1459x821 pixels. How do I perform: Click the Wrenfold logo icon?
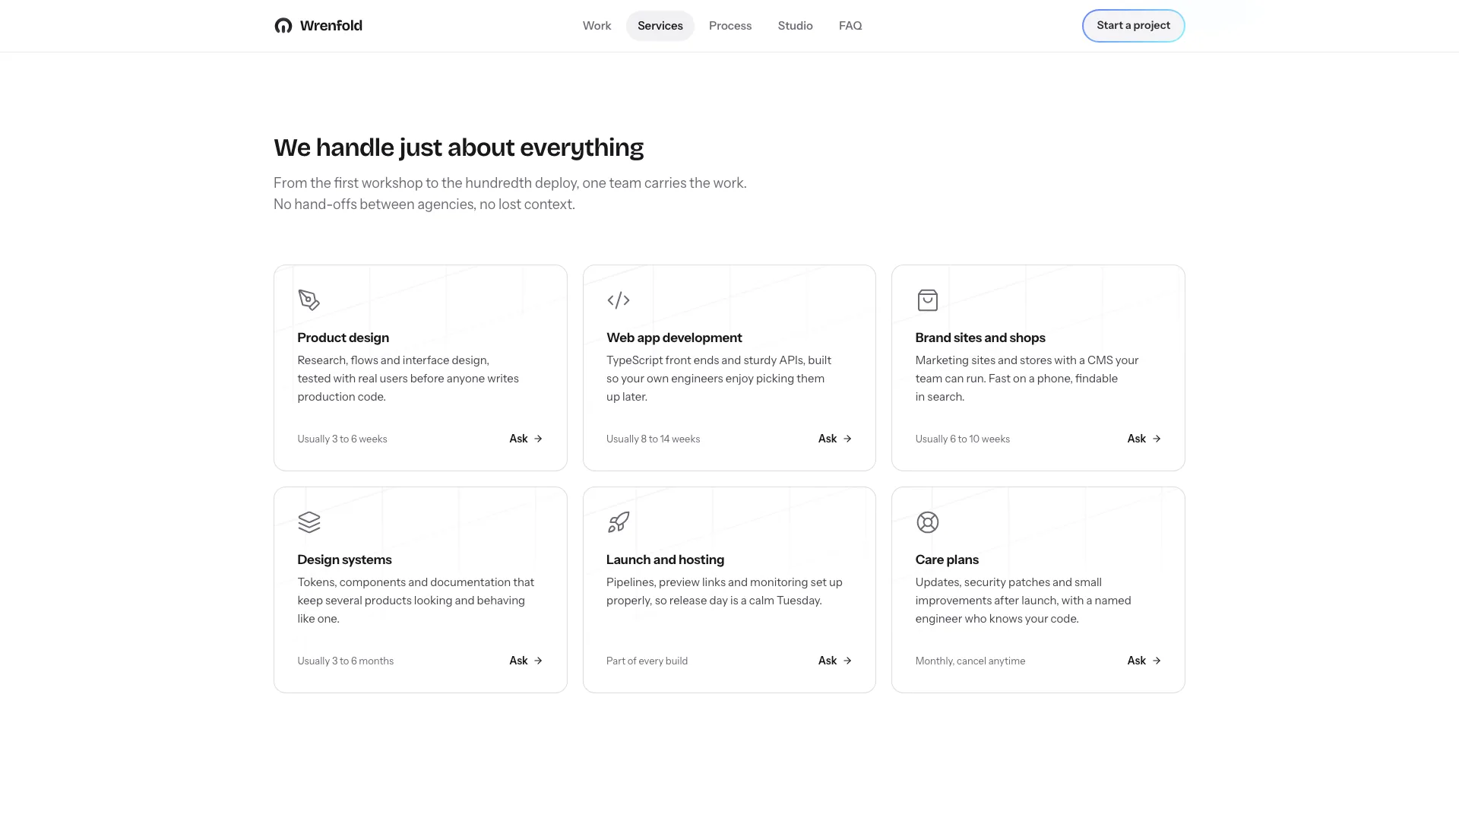click(283, 26)
